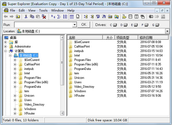Image resolution: width=172 pixels, height=125 pixels.
Task: Expand the Users folder in tree
Action: pos(15,100)
